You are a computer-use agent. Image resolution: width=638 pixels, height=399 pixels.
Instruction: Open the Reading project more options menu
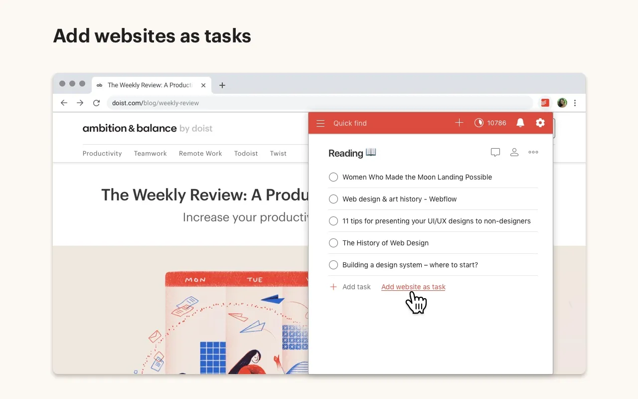click(x=533, y=153)
